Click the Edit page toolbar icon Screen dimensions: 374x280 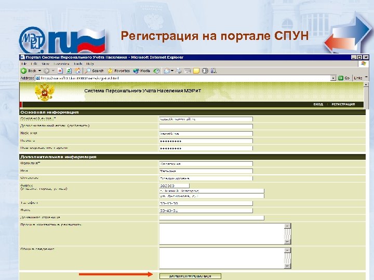point(188,71)
